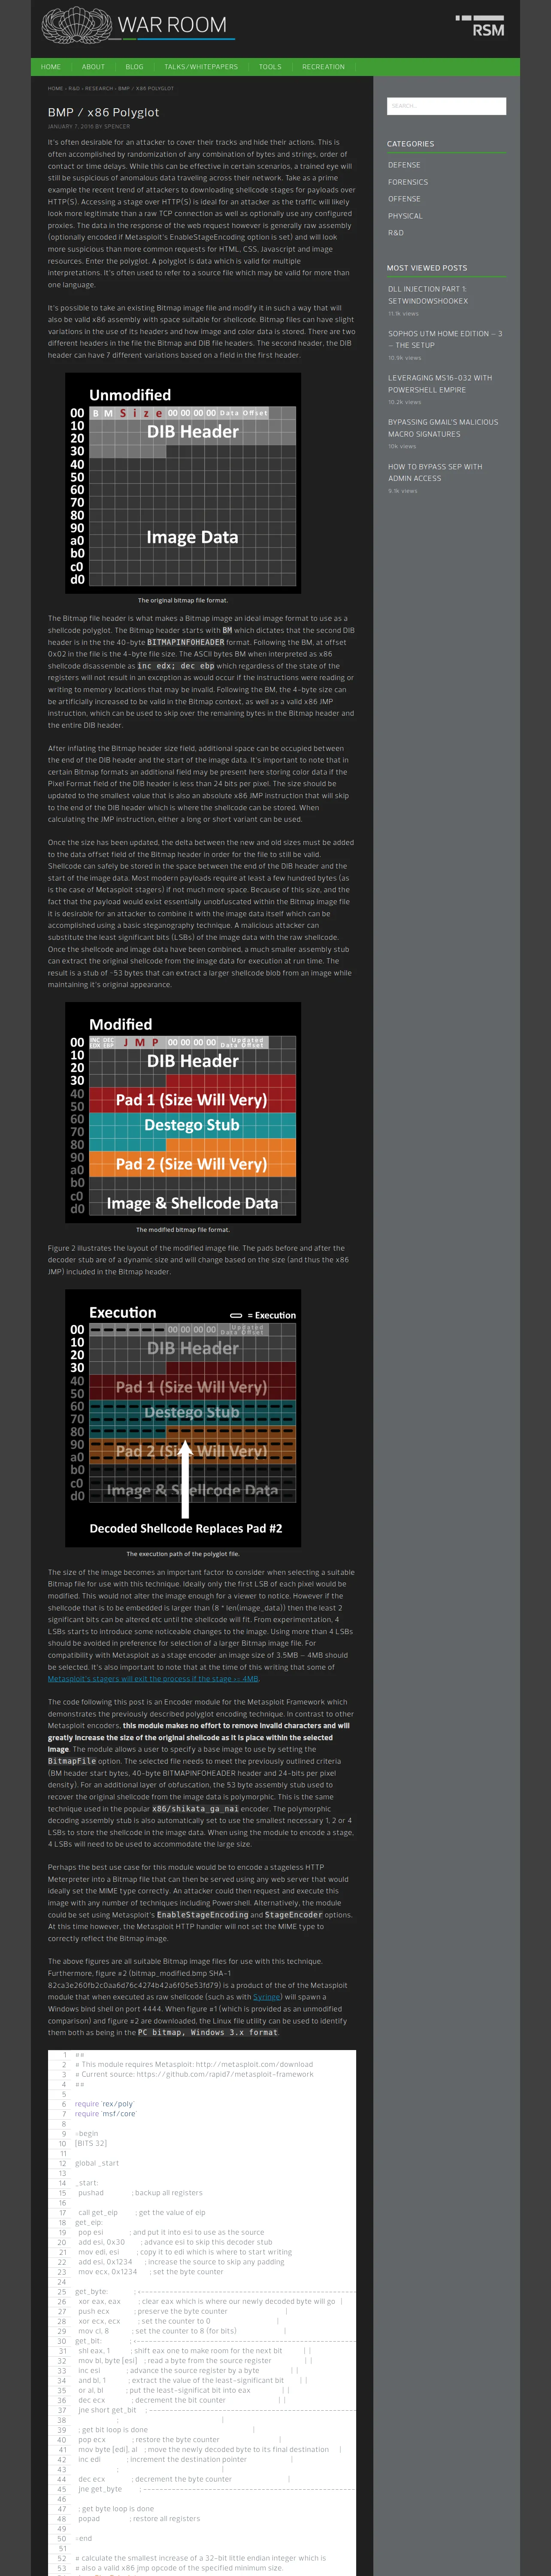Open the RECREATION menu item

(323, 67)
